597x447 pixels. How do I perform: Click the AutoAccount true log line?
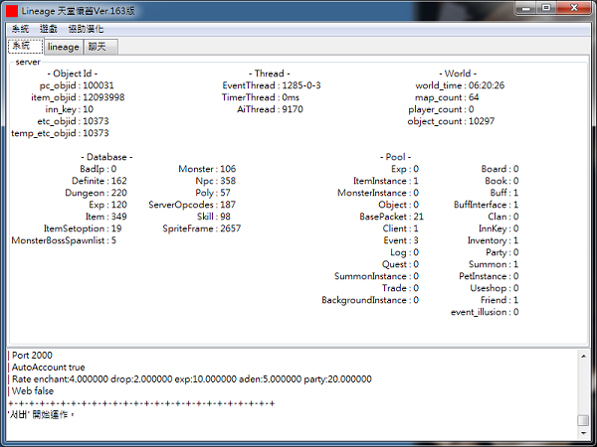coord(49,368)
